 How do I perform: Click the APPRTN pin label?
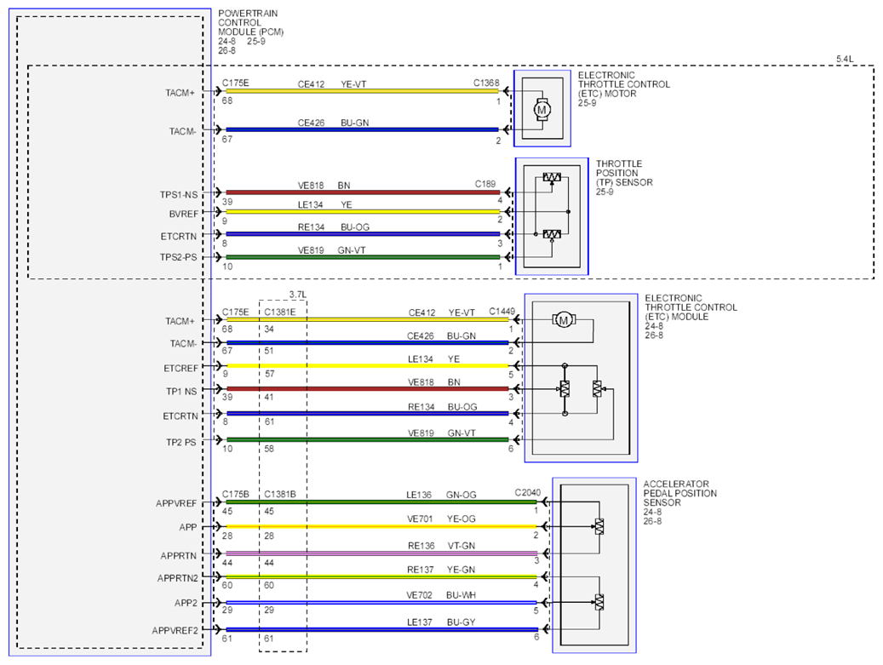(179, 556)
